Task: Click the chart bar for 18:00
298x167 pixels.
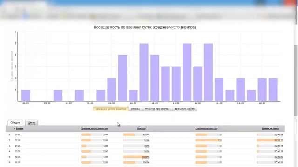Action: 219,90
